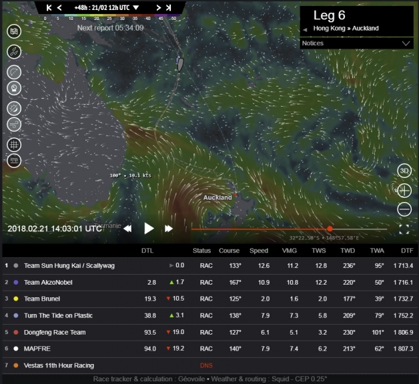Zoom in on the map
Screen dimensions: 419x384
coord(404,191)
